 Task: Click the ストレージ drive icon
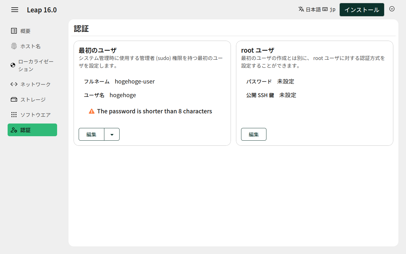coord(14,99)
